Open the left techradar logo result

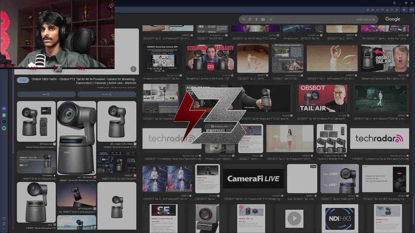click(x=172, y=139)
